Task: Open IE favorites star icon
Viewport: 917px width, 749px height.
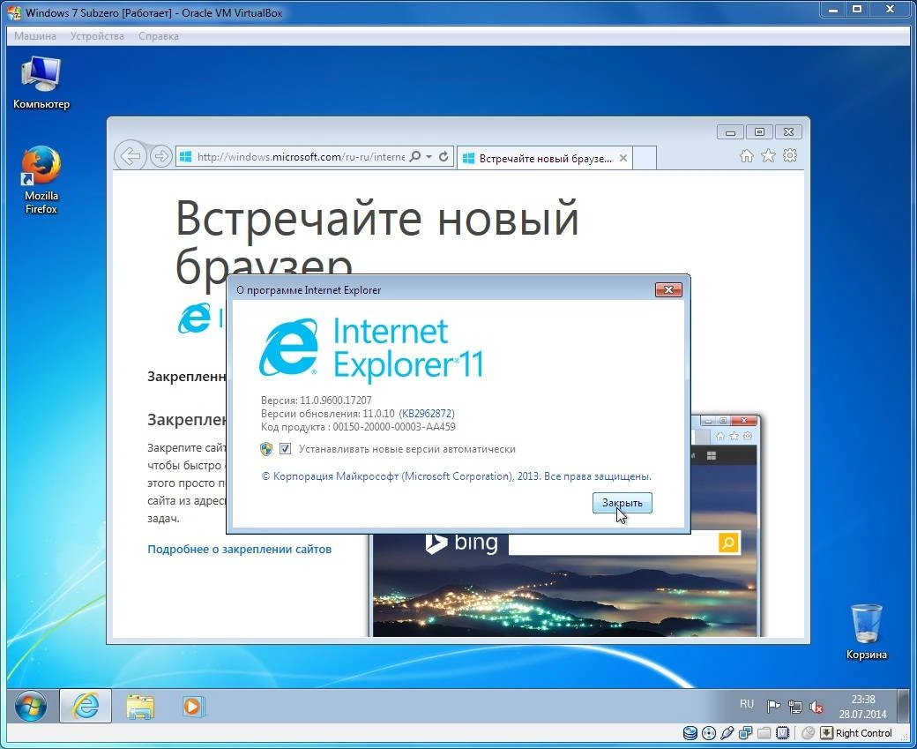Action: 768,155
